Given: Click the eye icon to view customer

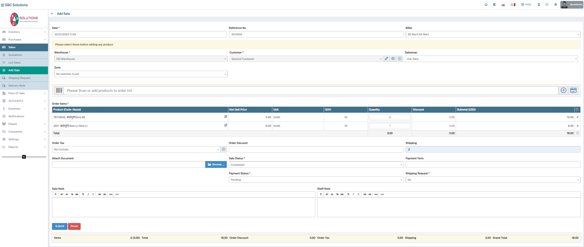Looking at the screenshot, I should click(393, 59).
